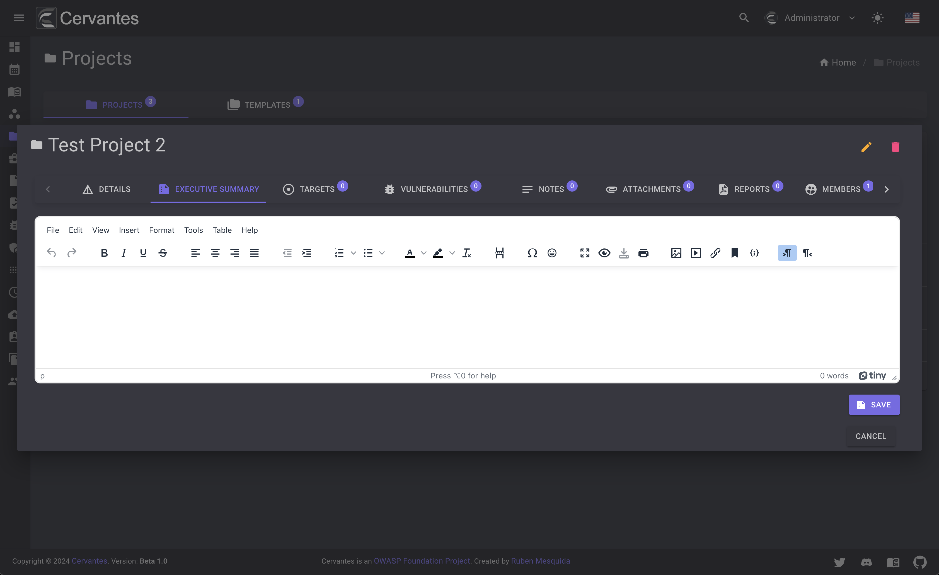939x575 pixels.
Task: Toggle bold formatting
Action: [104, 253]
